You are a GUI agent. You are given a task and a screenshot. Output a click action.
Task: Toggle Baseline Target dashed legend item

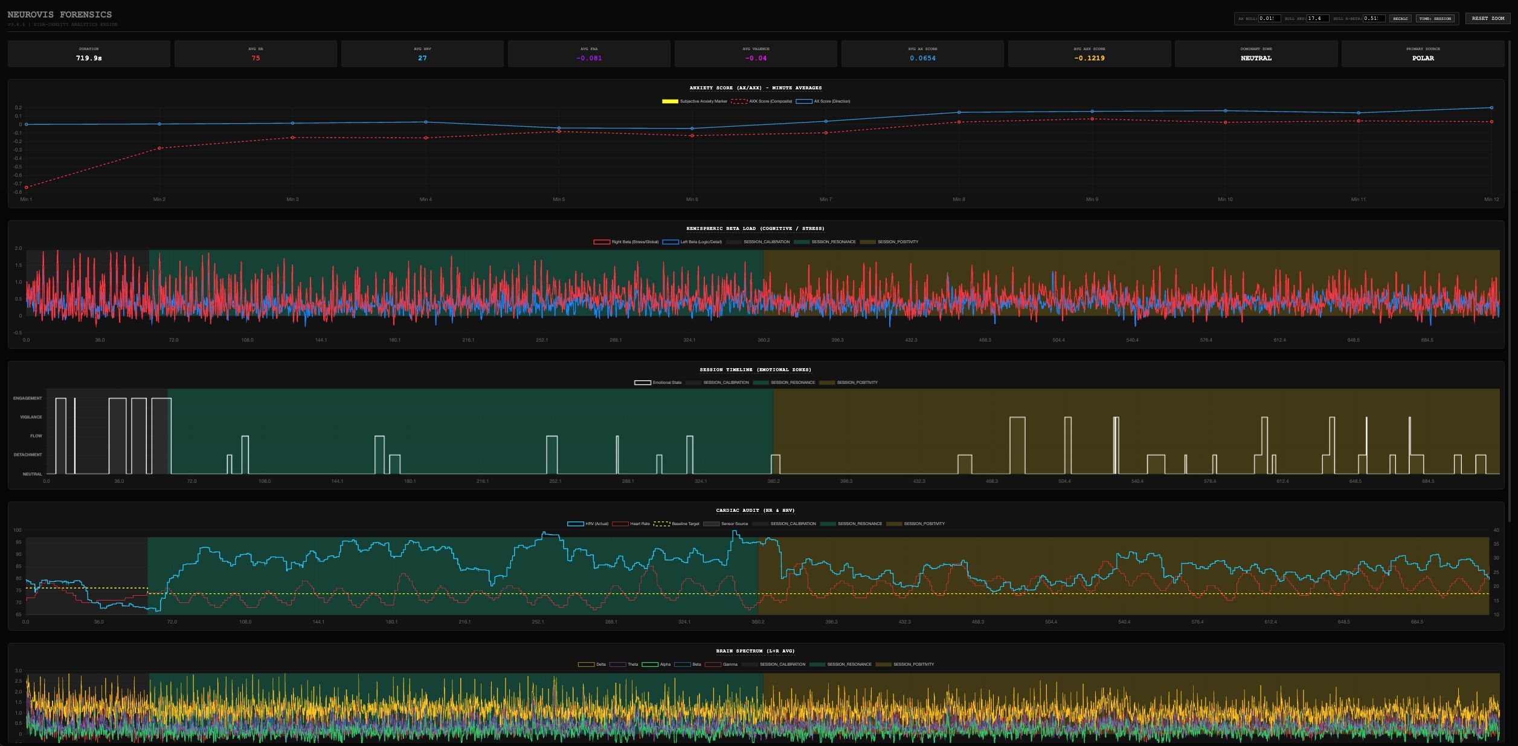677,524
